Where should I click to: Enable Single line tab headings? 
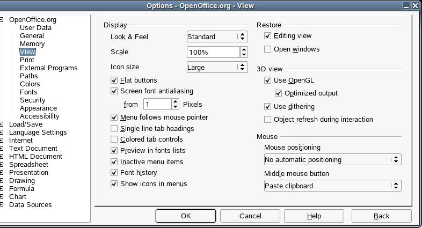(114, 129)
